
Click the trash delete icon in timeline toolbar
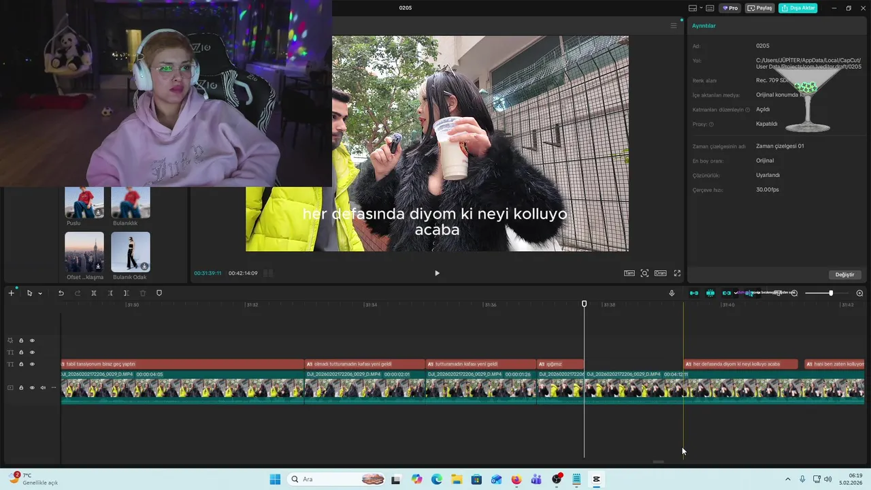142,293
